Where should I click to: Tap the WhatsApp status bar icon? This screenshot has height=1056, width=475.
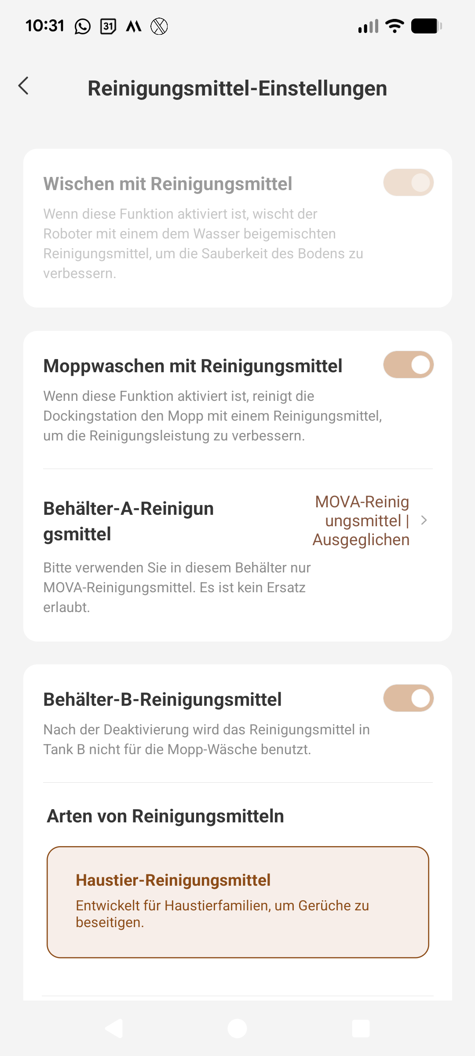(83, 26)
